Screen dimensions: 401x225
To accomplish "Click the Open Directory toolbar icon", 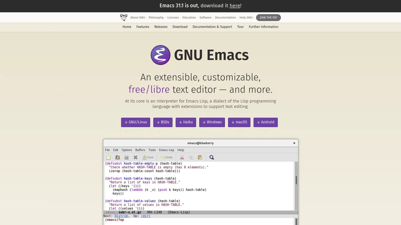I will (127, 157).
